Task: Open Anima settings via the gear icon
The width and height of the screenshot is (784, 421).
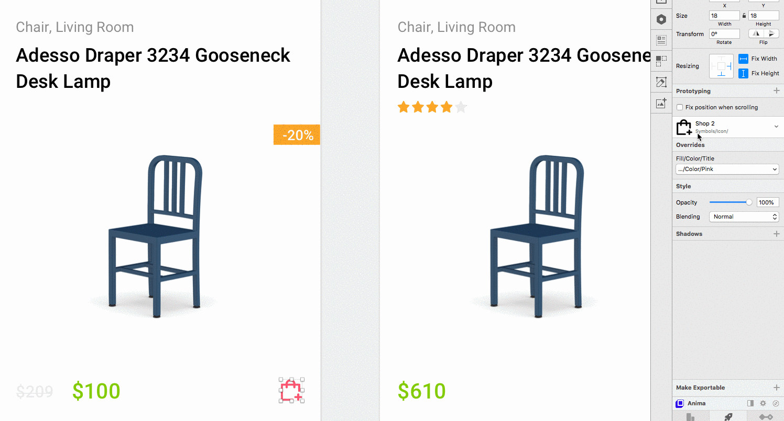Action: [763, 403]
